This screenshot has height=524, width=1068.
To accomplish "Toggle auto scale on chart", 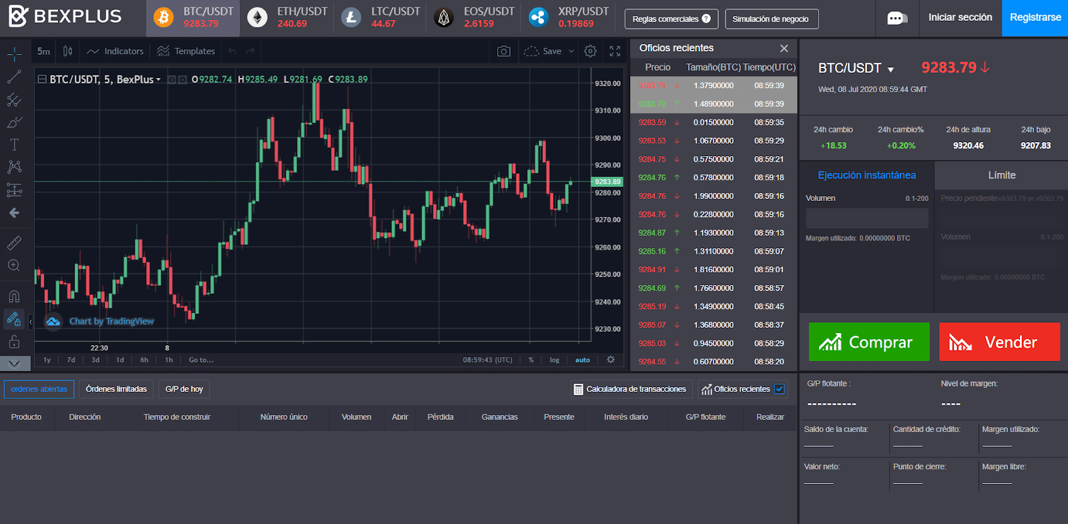I will [583, 360].
